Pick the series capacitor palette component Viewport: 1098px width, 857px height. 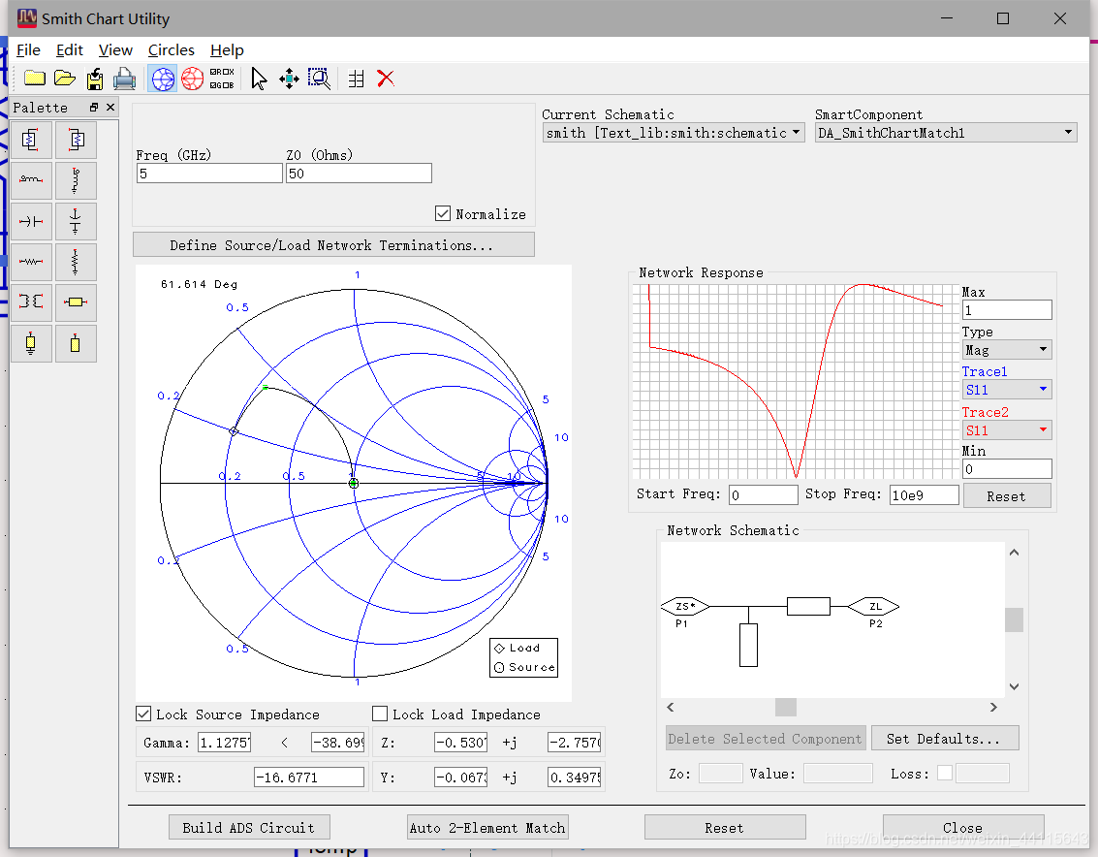(32, 221)
